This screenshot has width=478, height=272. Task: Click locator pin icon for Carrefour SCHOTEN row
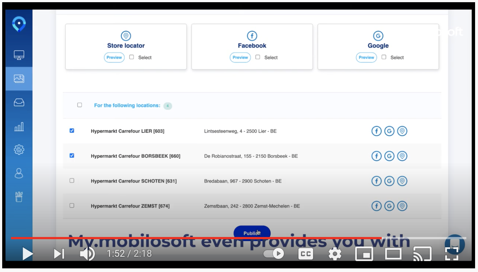402,181
